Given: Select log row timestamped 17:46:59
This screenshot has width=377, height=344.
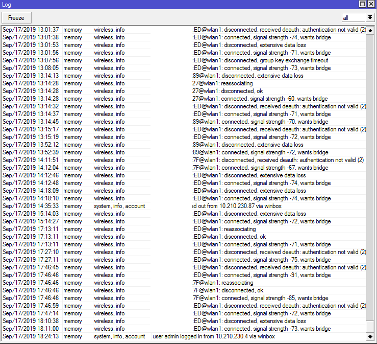Looking at the screenshot, I should tap(184, 306).
